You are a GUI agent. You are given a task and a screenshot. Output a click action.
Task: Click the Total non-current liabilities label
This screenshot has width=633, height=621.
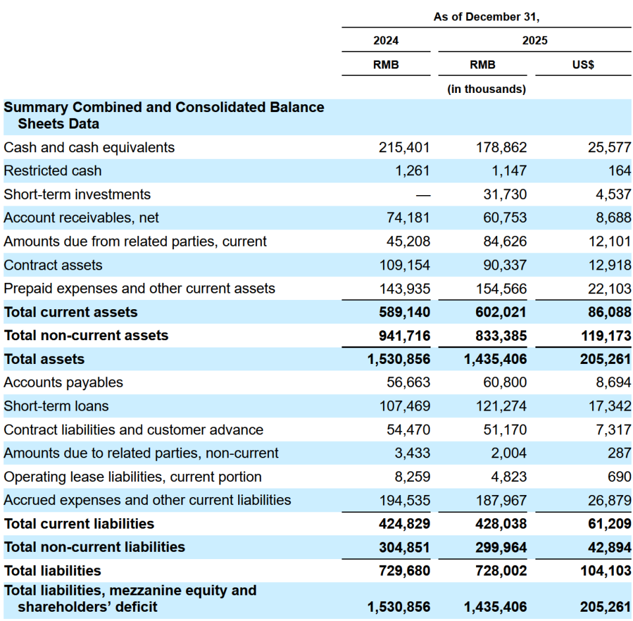click(94, 547)
